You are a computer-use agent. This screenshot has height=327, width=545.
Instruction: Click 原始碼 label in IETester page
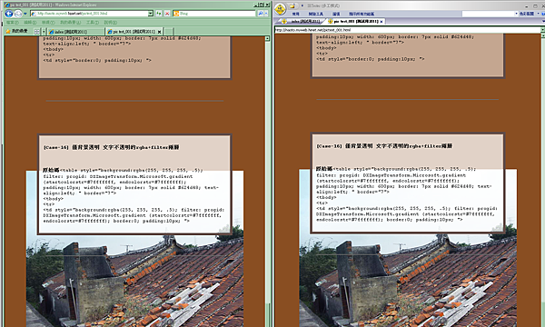tap(324, 169)
